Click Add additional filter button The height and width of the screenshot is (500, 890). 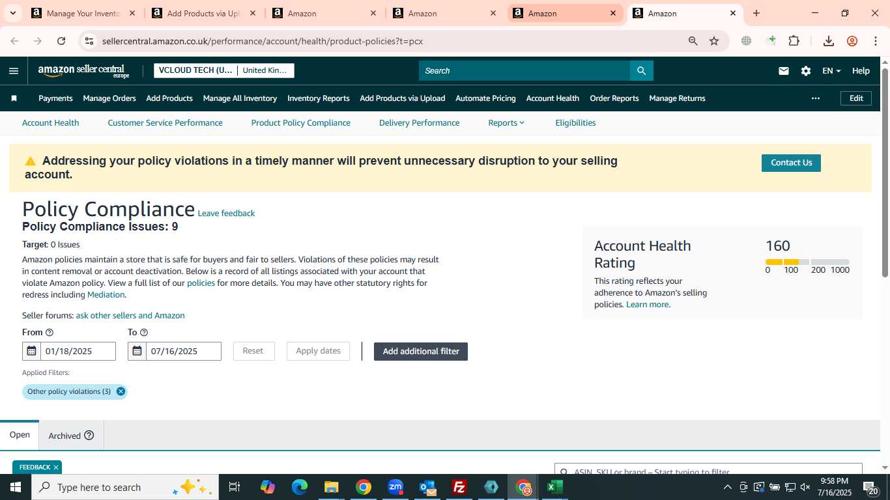(x=421, y=352)
